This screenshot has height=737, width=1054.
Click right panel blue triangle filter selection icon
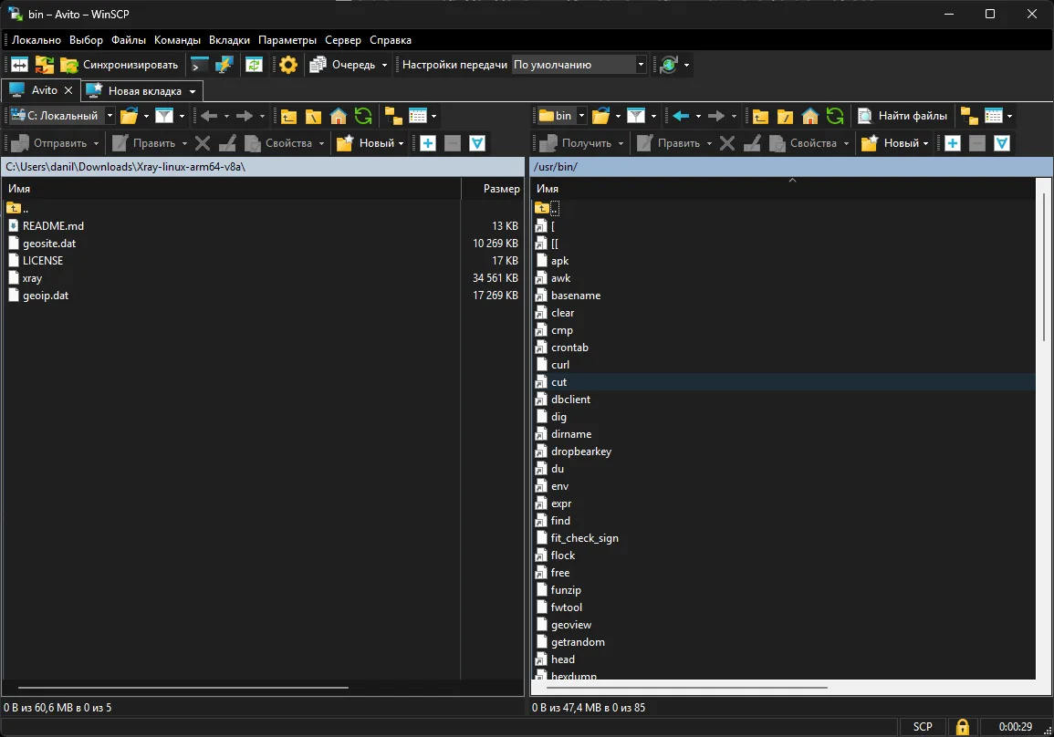(x=1002, y=142)
